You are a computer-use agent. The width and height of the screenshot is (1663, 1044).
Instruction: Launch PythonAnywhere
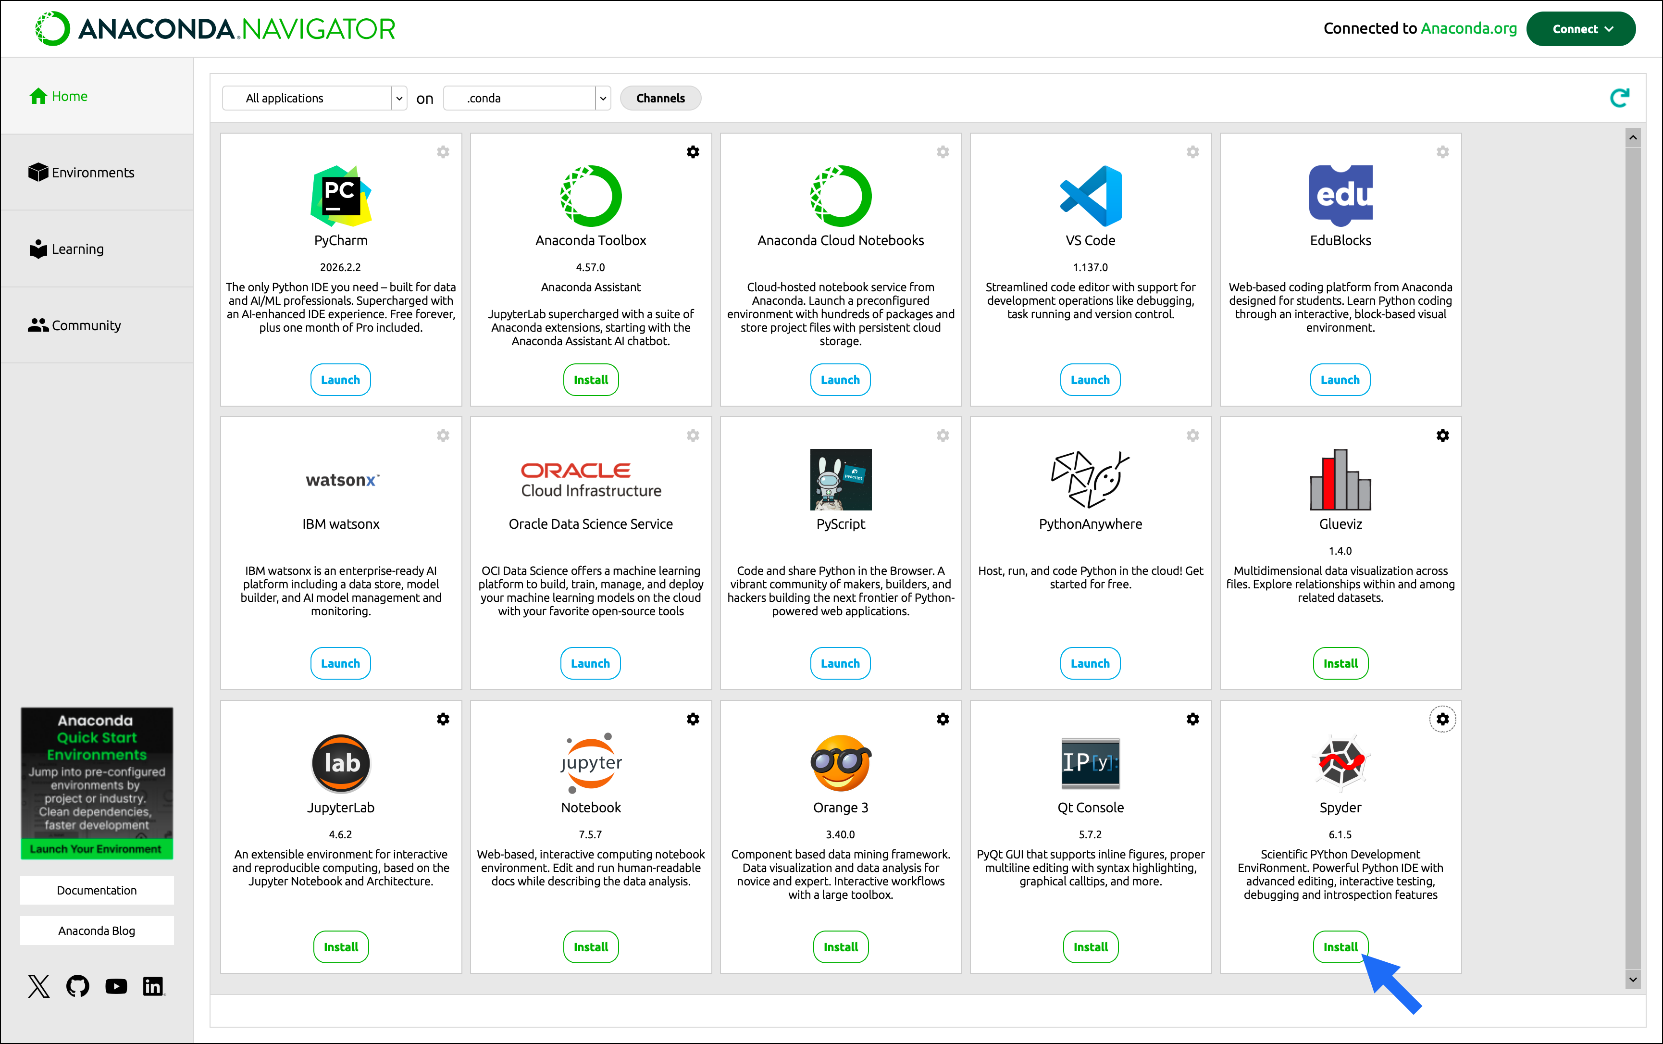click(1090, 663)
